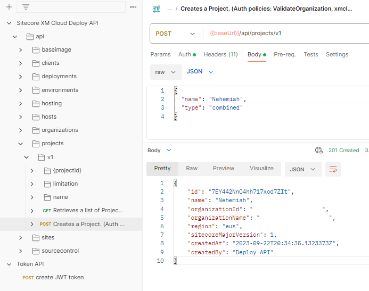The image size is (369, 291).
Task: Toggle the response line wrap icon
Action: point(333,169)
